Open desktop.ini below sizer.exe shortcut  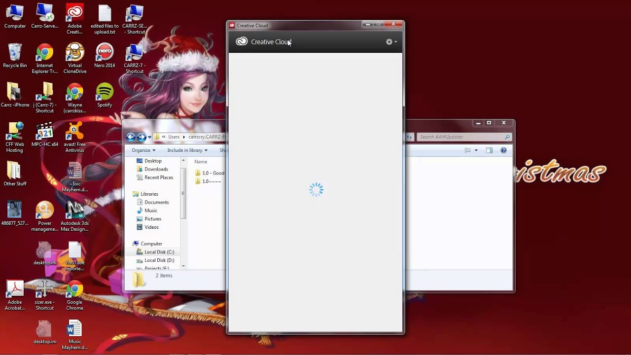[x=44, y=332]
